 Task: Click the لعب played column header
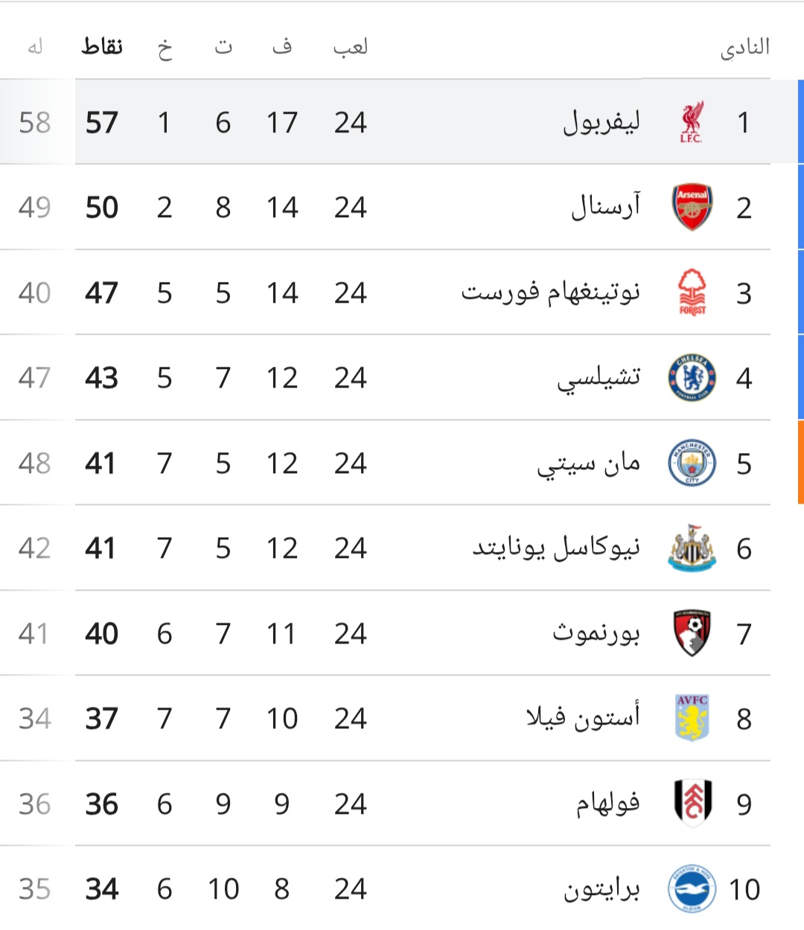(x=351, y=47)
